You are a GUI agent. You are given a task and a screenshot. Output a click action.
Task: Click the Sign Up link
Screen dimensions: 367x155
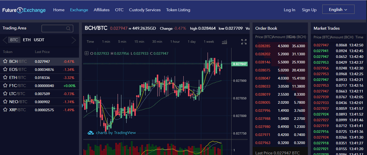pos(309,10)
